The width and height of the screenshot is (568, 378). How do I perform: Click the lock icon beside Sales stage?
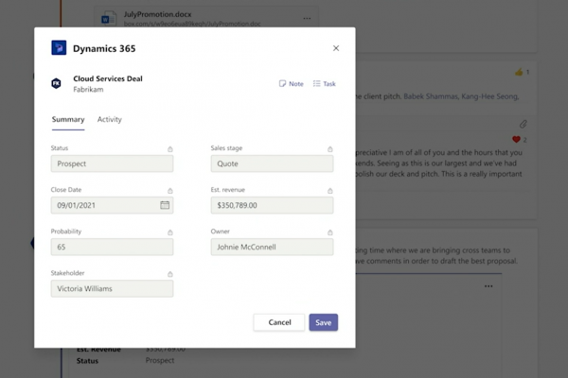tap(330, 149)
